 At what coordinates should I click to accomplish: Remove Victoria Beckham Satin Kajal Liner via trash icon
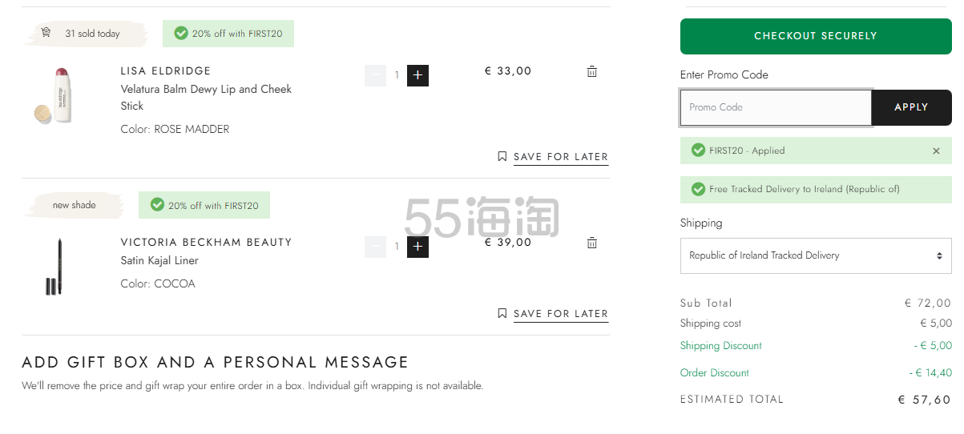(x=591, y=243)
